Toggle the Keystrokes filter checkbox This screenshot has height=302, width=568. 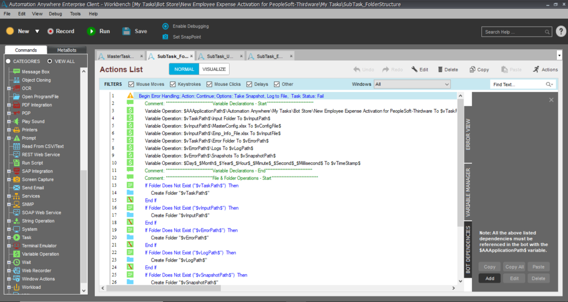(x=173, y=85)
